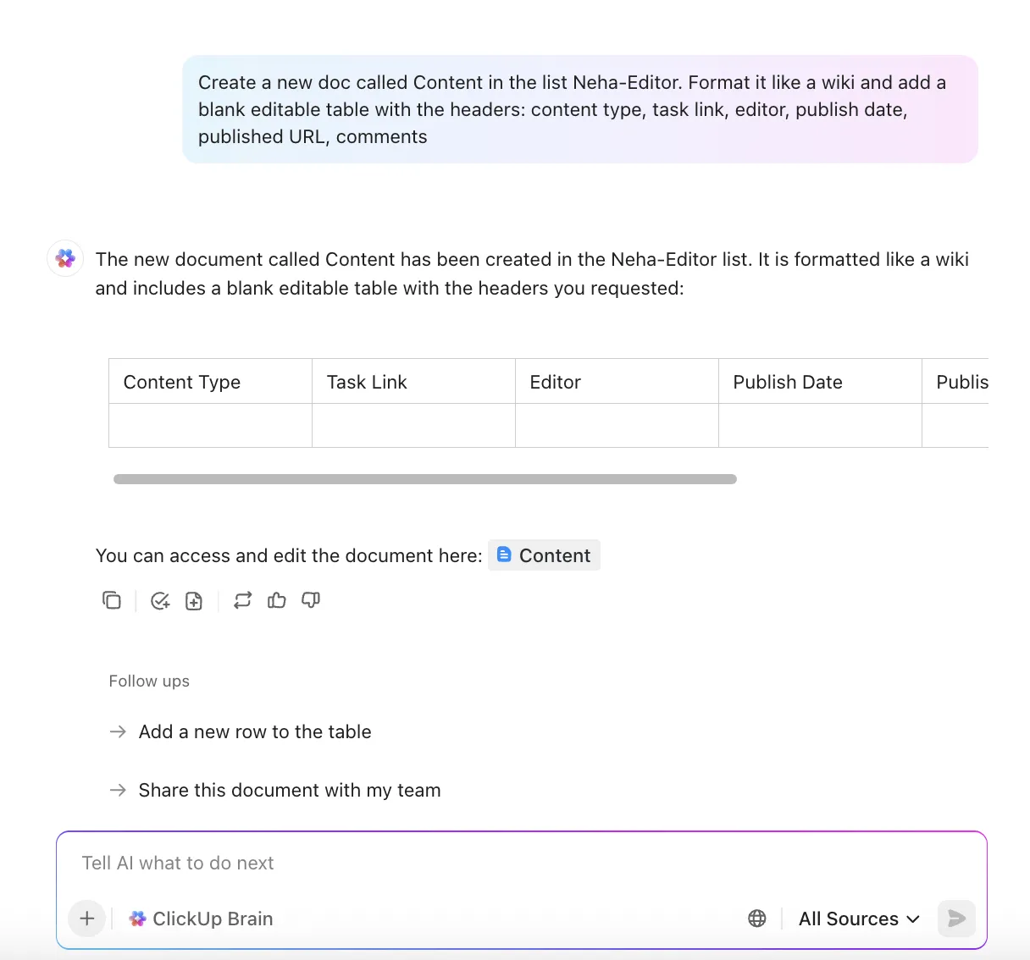Select 'Add a new row to the table' follow-up

255,731
